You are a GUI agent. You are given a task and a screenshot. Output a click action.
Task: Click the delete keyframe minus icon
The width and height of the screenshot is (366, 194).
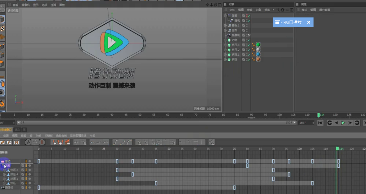[x=67, y=142]
